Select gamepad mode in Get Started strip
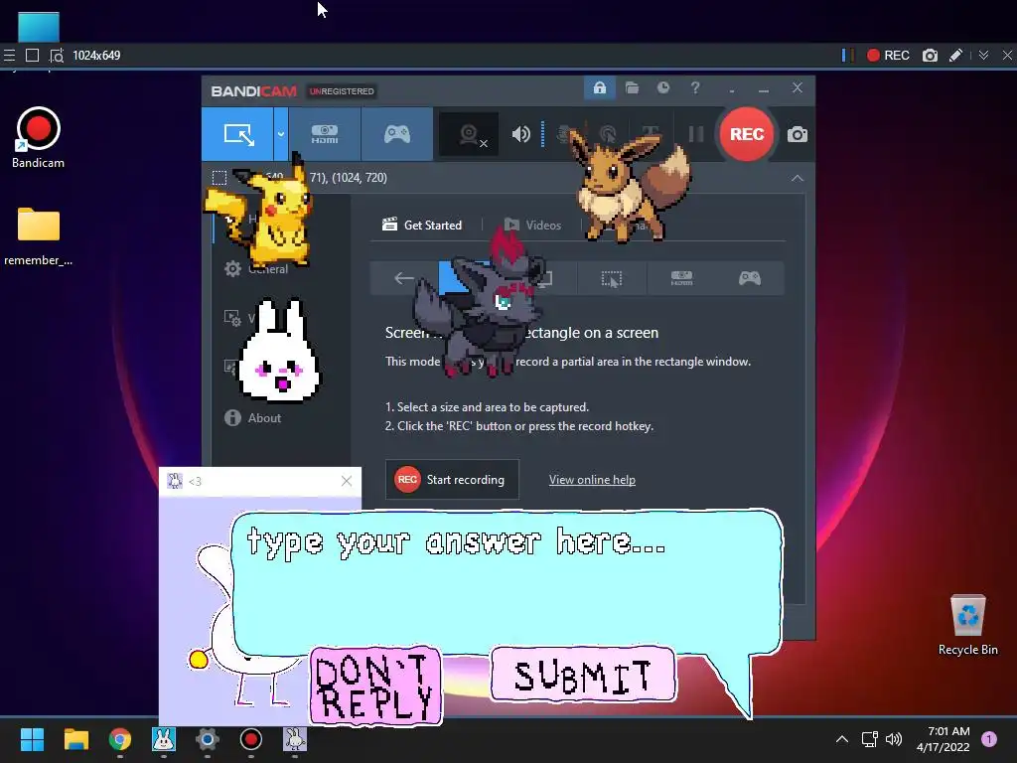Image resolution: width=1017 pixels, height=763 pixels. click(749, 278)
